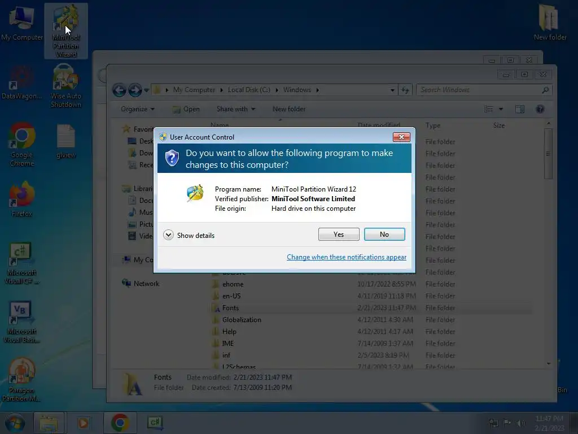
Task: Refresh the Explorer folder view
Action: [x=405, y=90]
